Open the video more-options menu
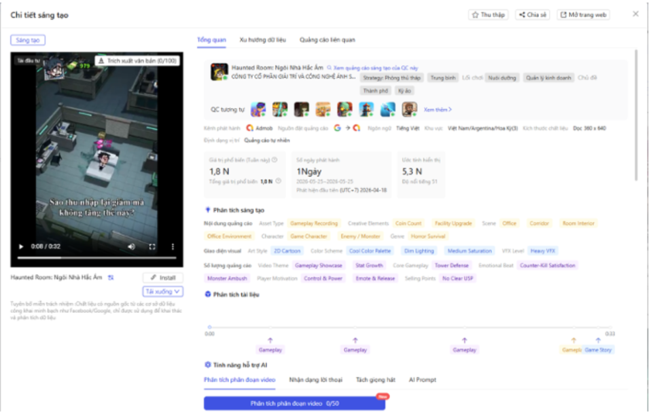The width and height of the screenshot is (649, 414). (x=173, y=246)
